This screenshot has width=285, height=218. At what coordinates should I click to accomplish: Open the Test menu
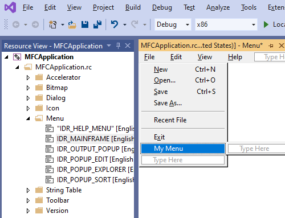coord(189,7)
